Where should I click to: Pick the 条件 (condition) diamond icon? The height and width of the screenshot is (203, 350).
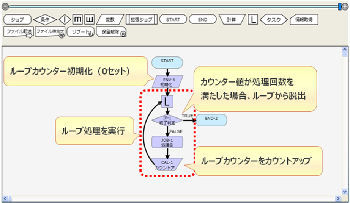[45, 20]
